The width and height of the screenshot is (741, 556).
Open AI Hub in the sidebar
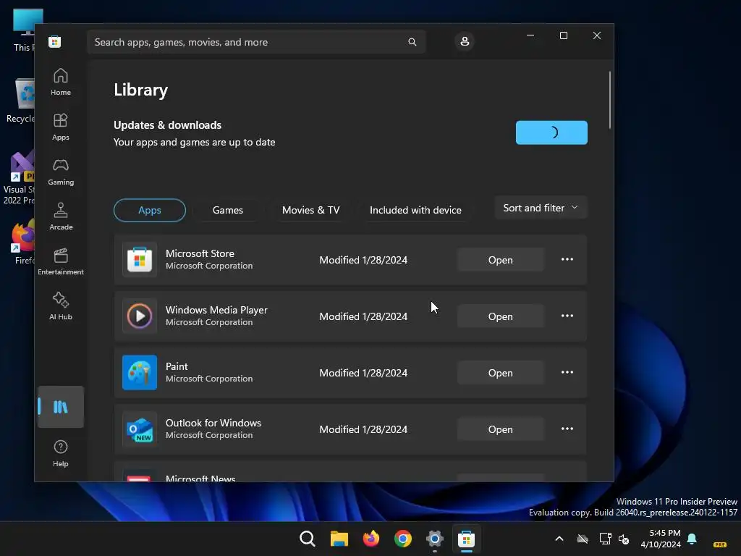click(61, 306)
